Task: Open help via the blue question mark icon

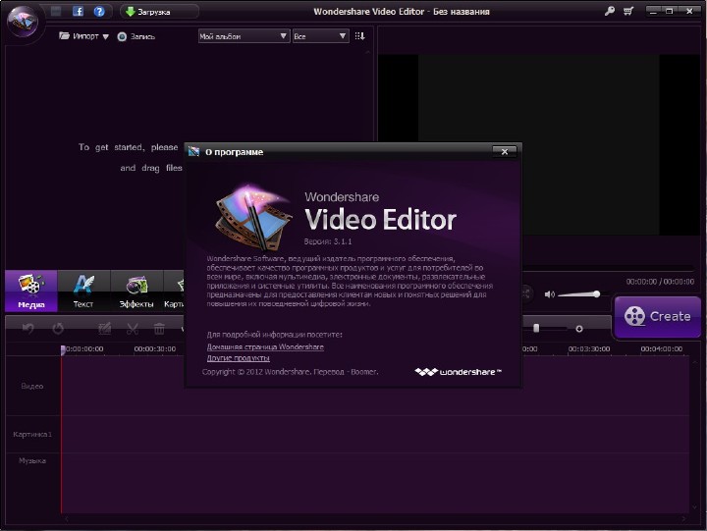Action: [x=98, y=12]
